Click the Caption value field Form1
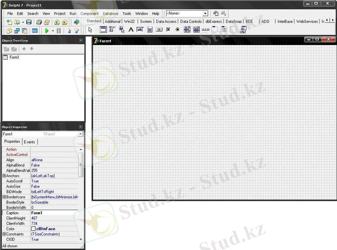 (54, 213)
